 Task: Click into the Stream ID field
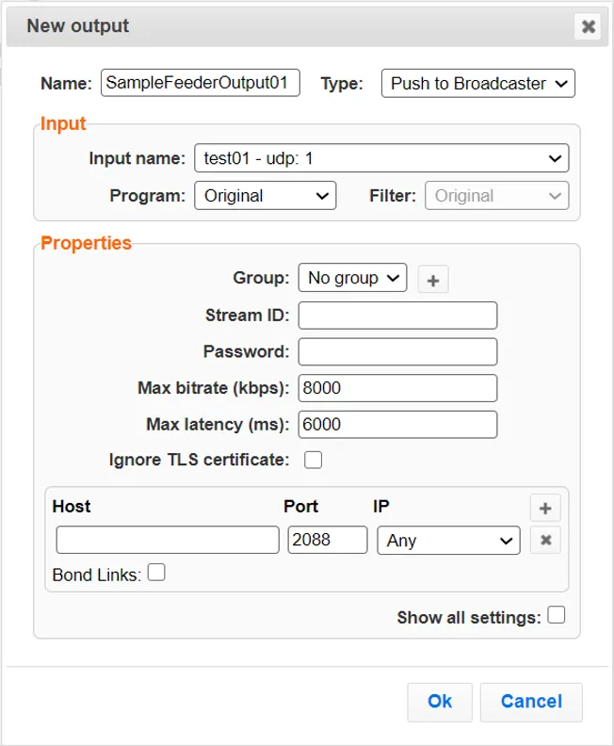397,315
